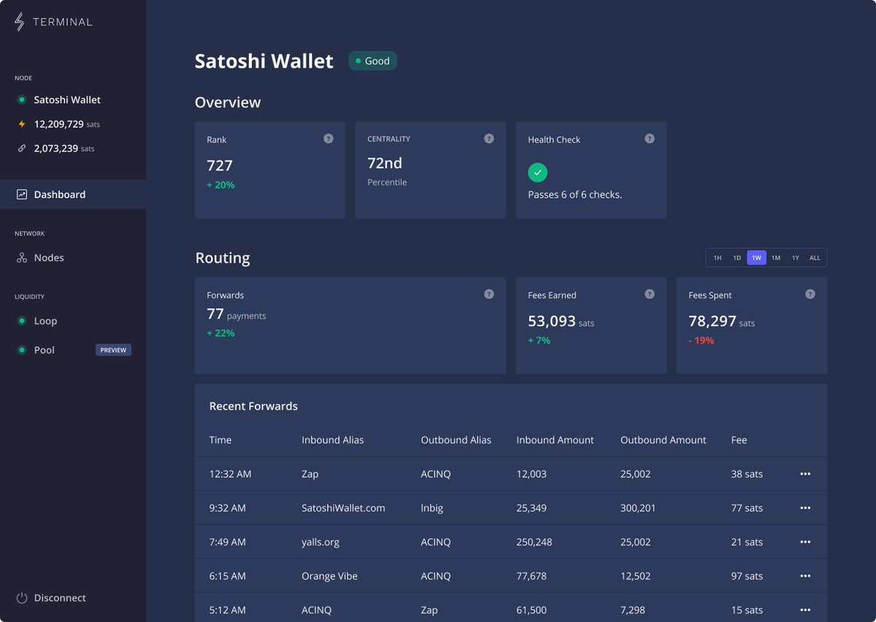Open more options for 5:12 AM forward
Viewport: 876px width, 622px height.
coord(805,610)
